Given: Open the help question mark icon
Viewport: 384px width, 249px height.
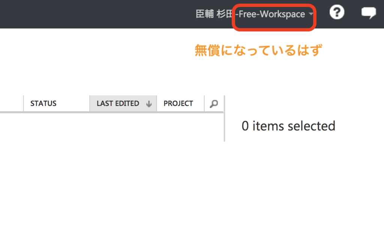Looking at the screenshot, I should click(x=337, y=12).
